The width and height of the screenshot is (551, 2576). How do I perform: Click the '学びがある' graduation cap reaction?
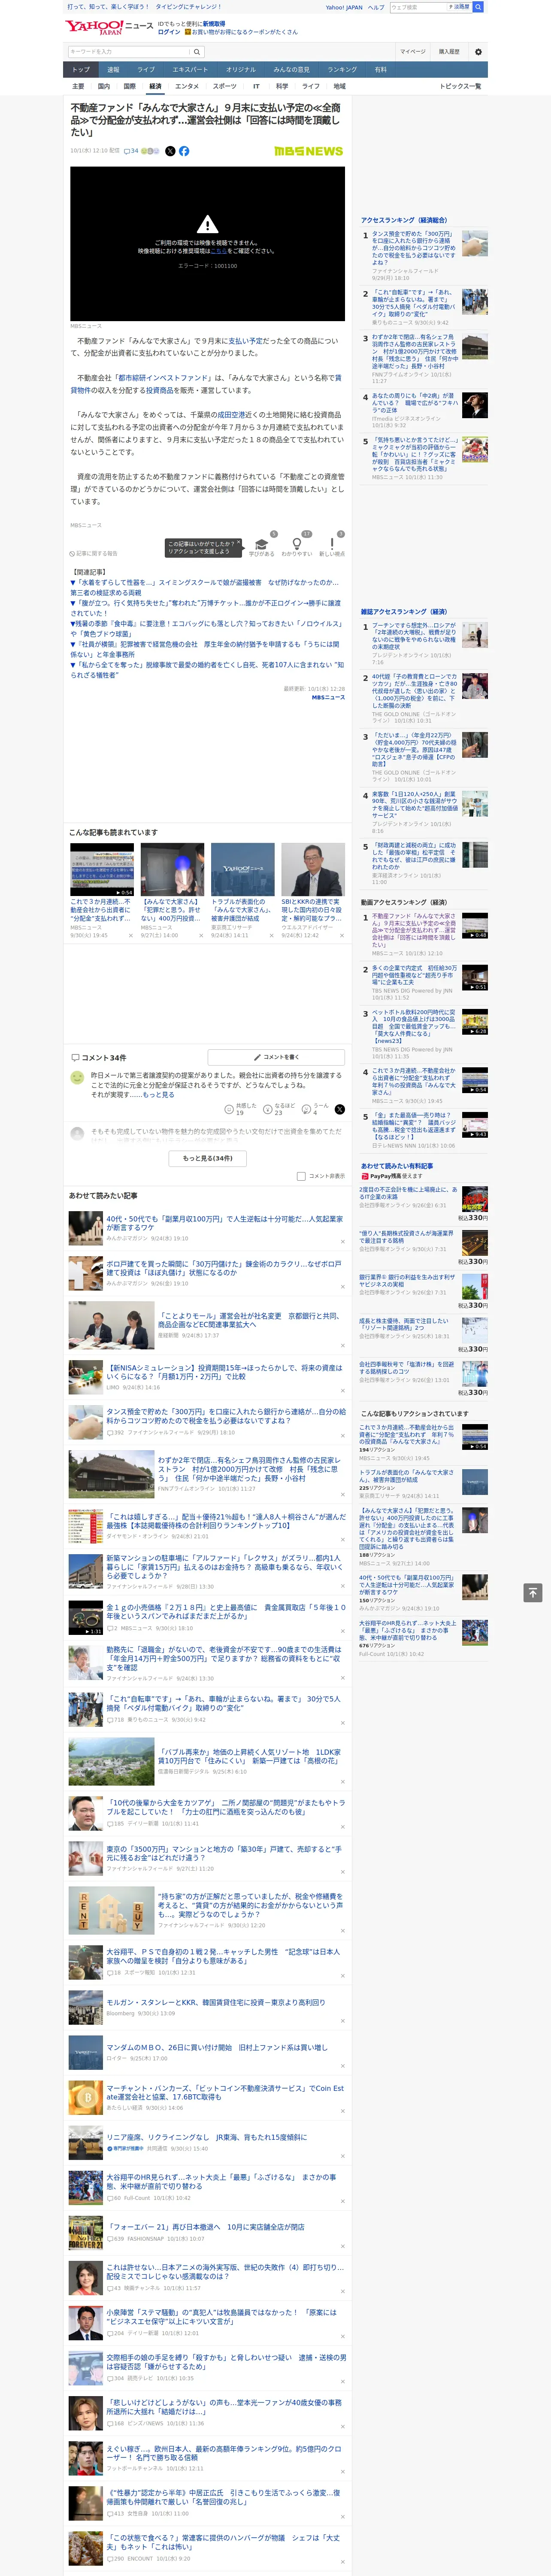262,544
